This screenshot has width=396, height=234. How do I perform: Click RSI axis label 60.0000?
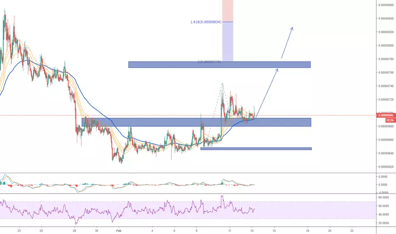click(x=383, y=206)
